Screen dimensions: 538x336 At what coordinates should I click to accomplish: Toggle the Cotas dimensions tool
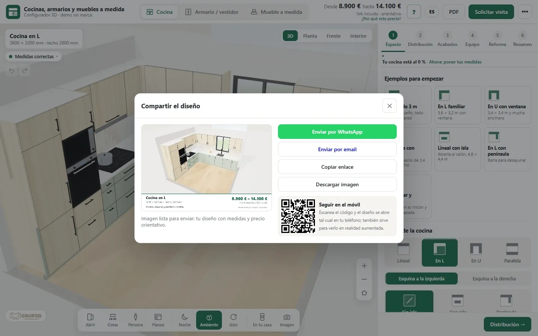click(113, 320)
